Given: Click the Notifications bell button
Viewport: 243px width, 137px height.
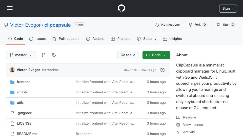Looking at the screenshot, I should coord(167,25).
